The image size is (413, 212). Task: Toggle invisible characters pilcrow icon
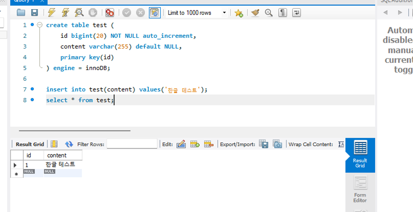(283, 13)
